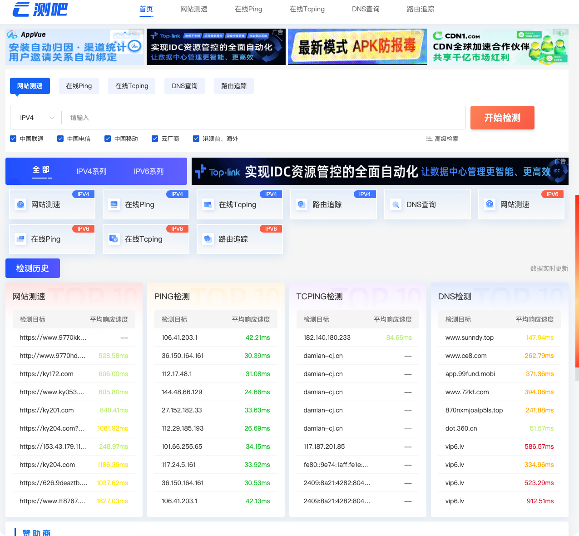This screenshot has width=579, height=536.
Task: Open the IPV4 protocol dropdown
Action: click(x=36, y=118)
